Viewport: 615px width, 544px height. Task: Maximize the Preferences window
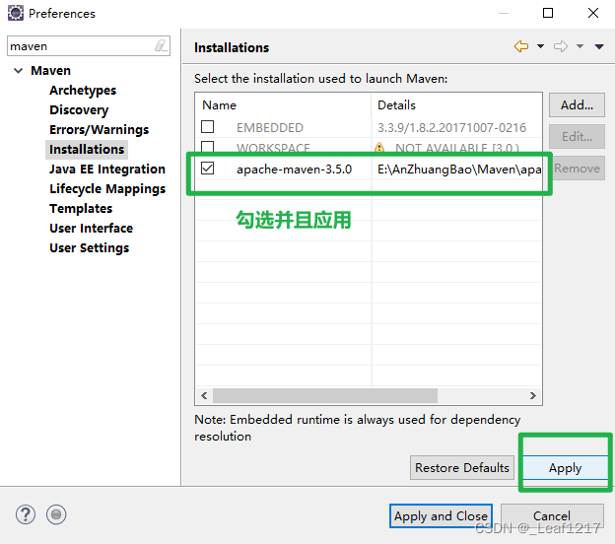548,13
